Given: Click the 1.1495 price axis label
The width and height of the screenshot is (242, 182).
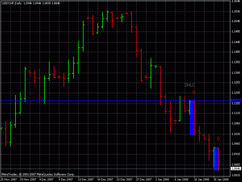Looking at the screenshot, I should (x=236, y=31).
